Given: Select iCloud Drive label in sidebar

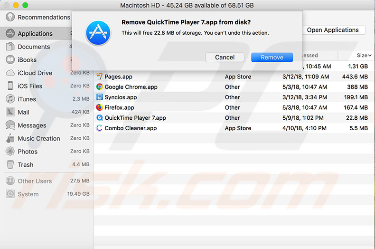Looking at the screenshot, I should 35,73.
